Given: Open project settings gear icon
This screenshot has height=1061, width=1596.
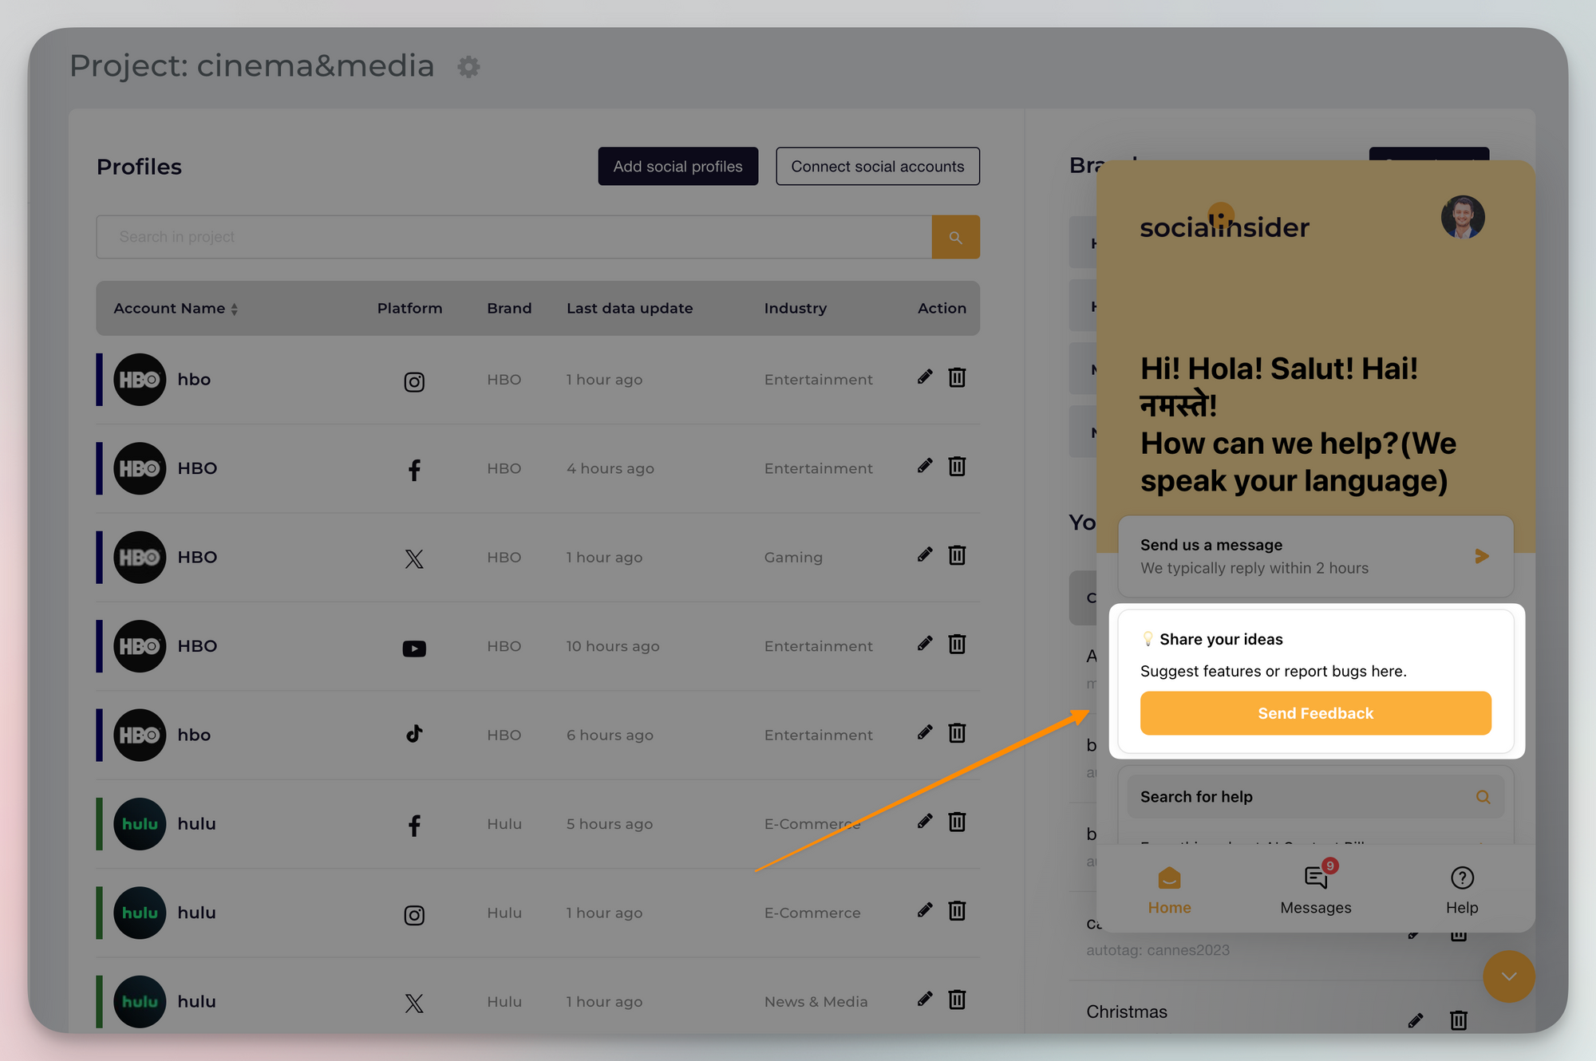Looking at the screenshot, I should pyautogui.click(x=469, y=66).
